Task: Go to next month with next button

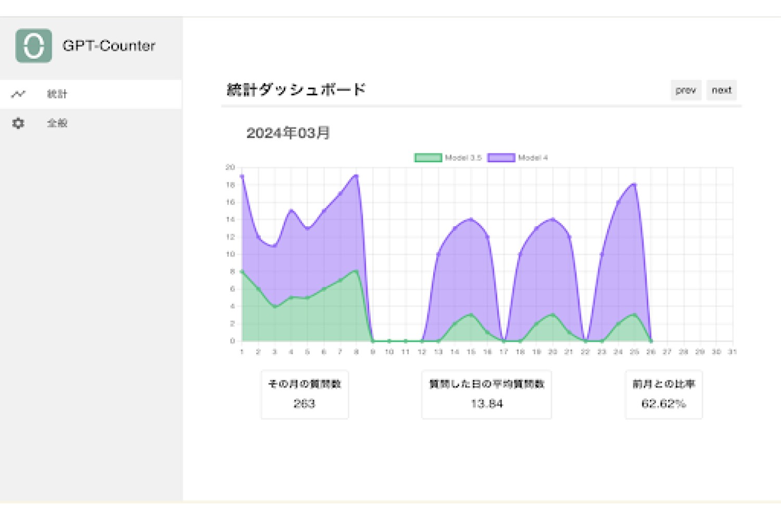Action: [x=722, y=90]
